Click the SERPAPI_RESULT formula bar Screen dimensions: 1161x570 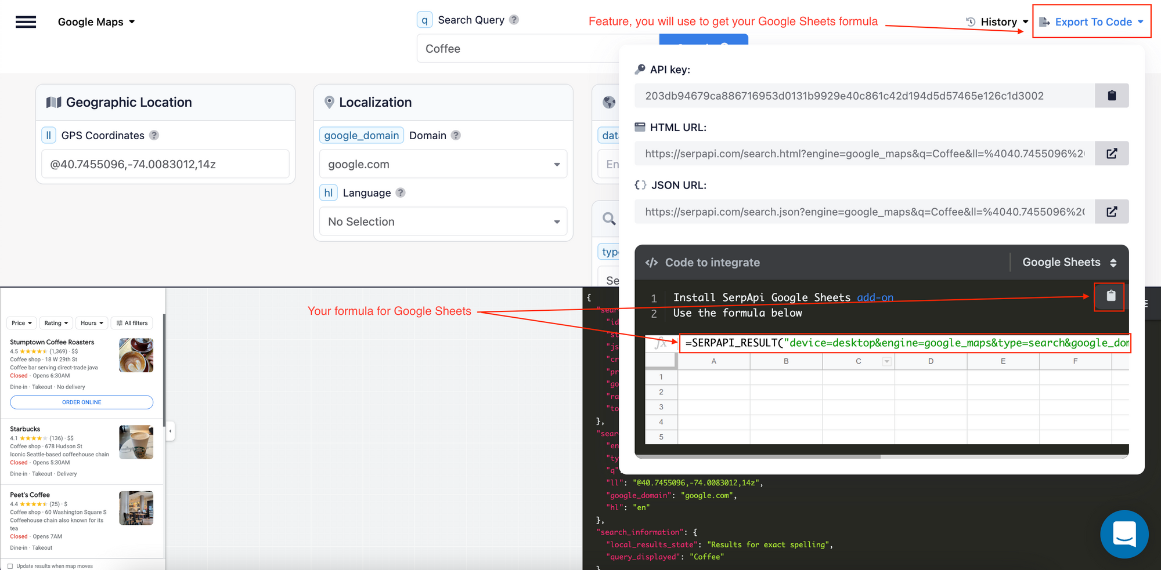[904, 343]
